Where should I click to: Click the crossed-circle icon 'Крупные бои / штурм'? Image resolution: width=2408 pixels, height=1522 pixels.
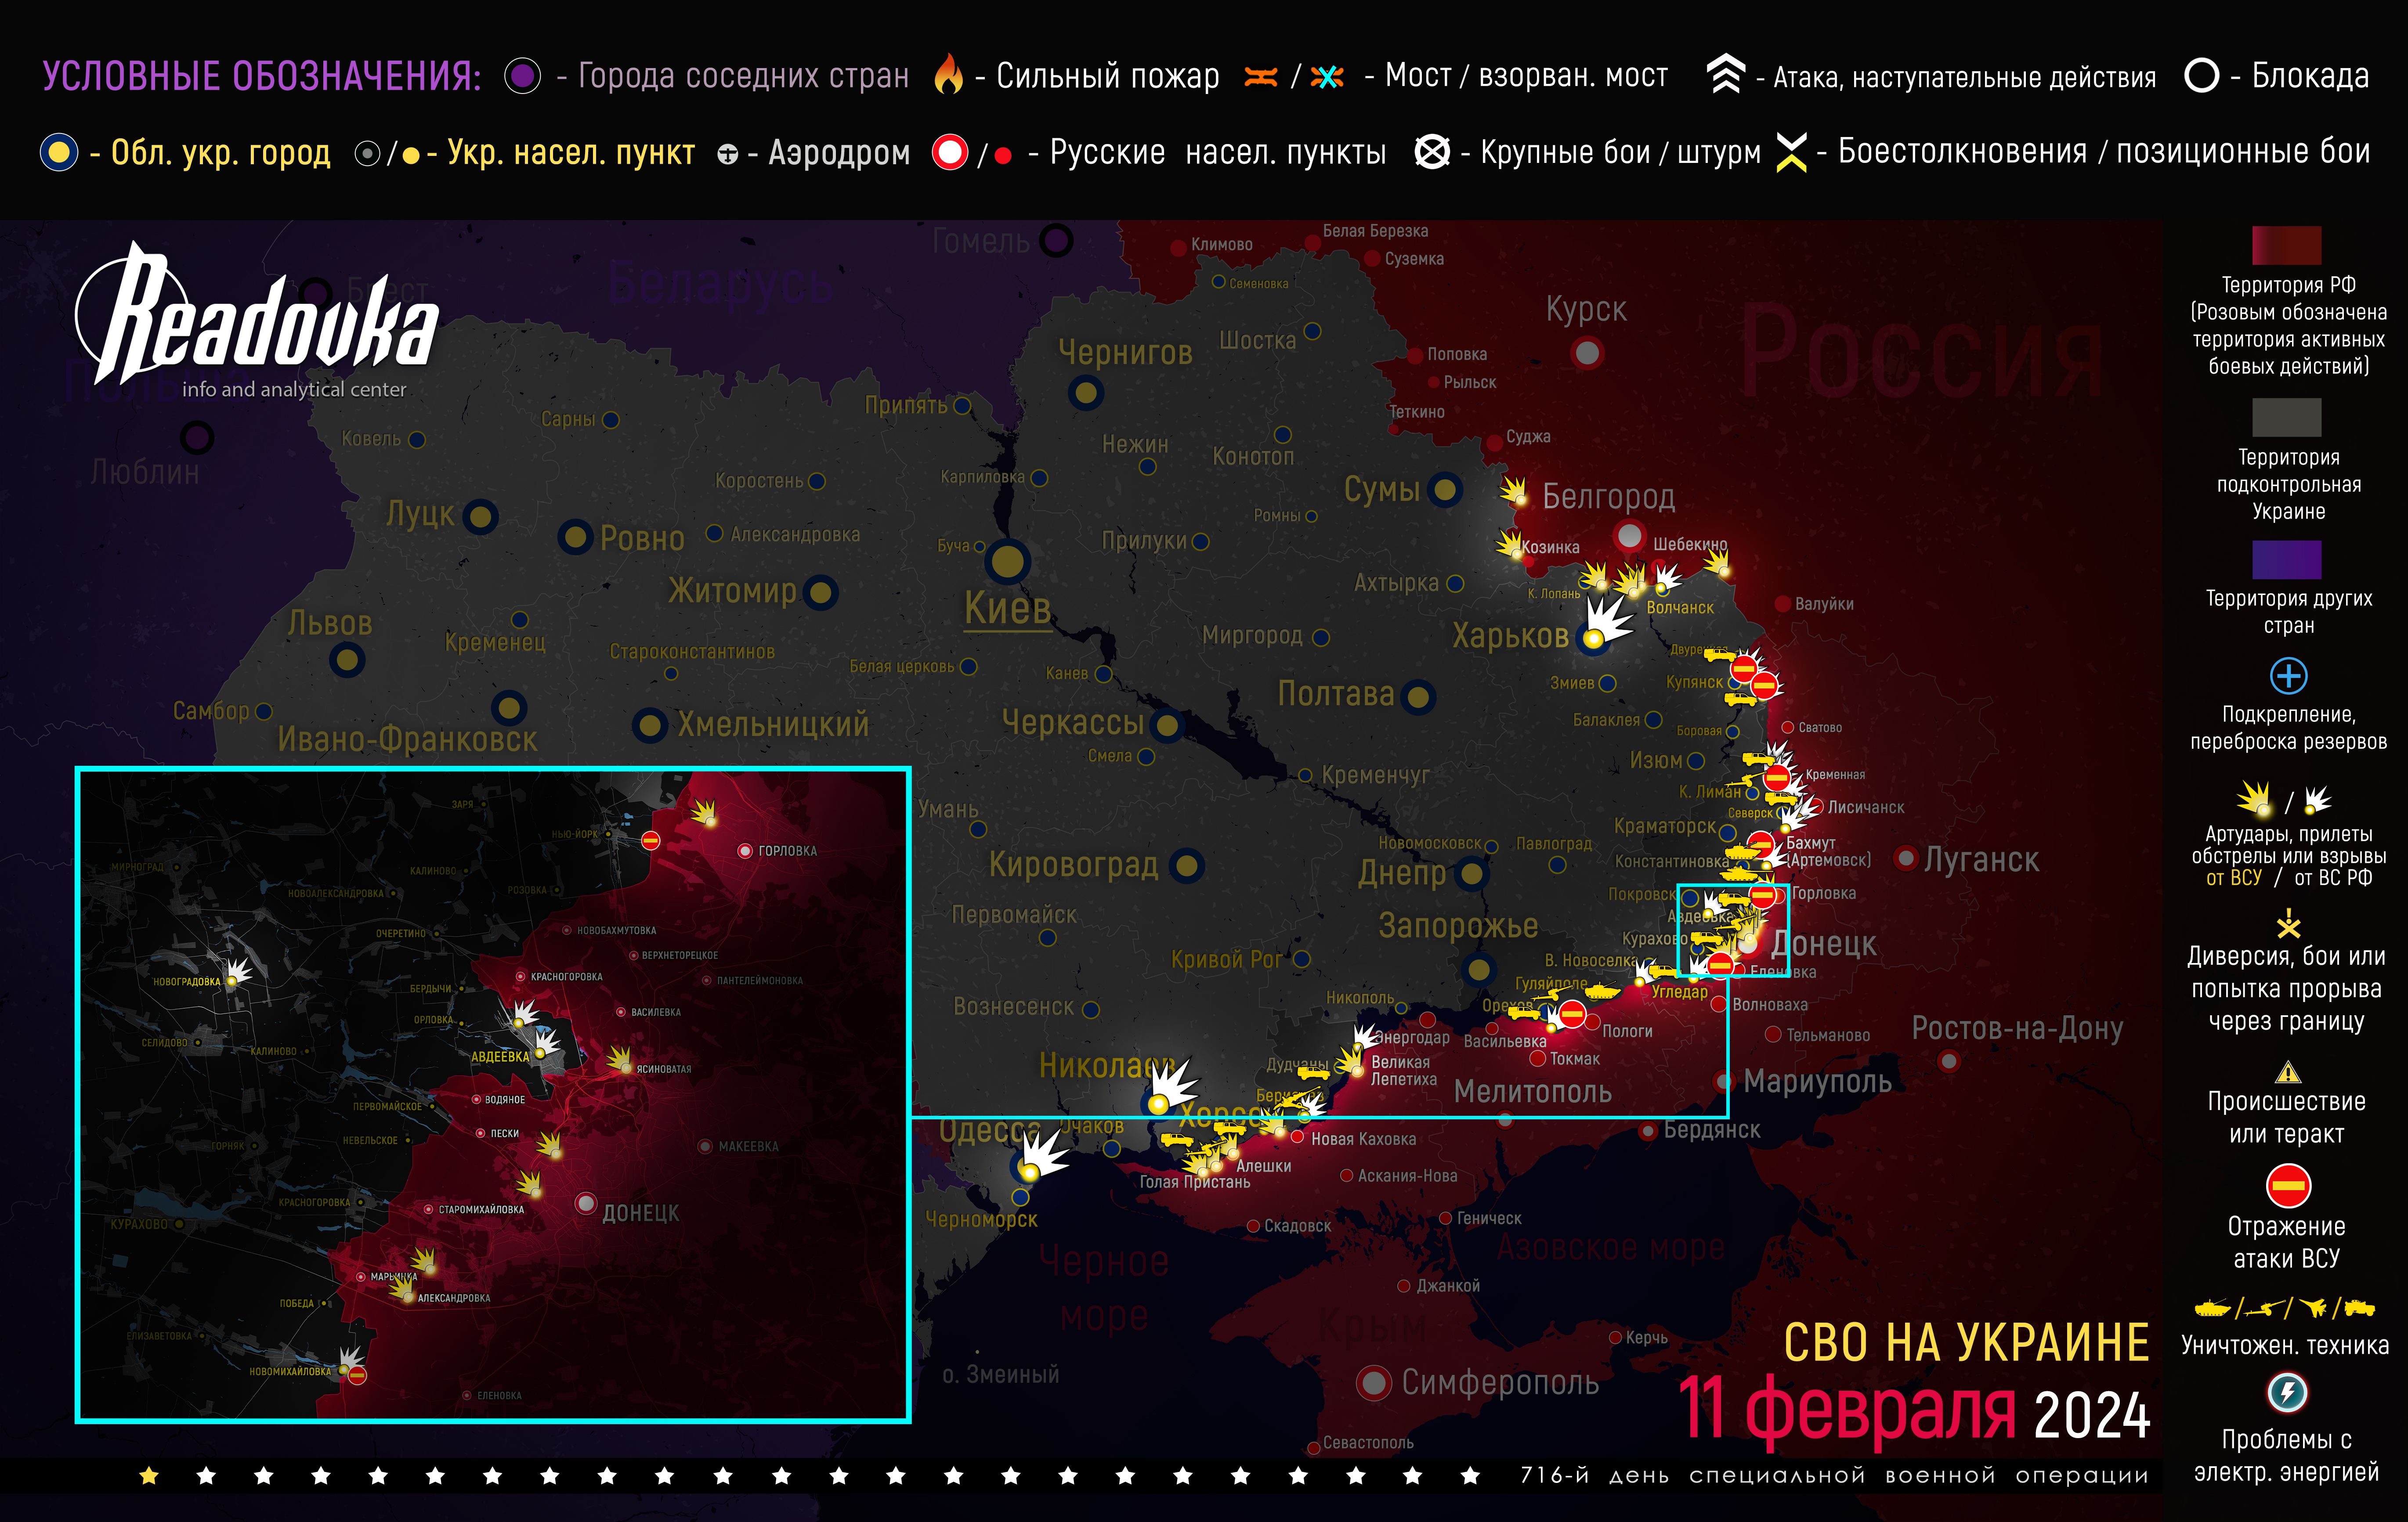coord(1432,152)
